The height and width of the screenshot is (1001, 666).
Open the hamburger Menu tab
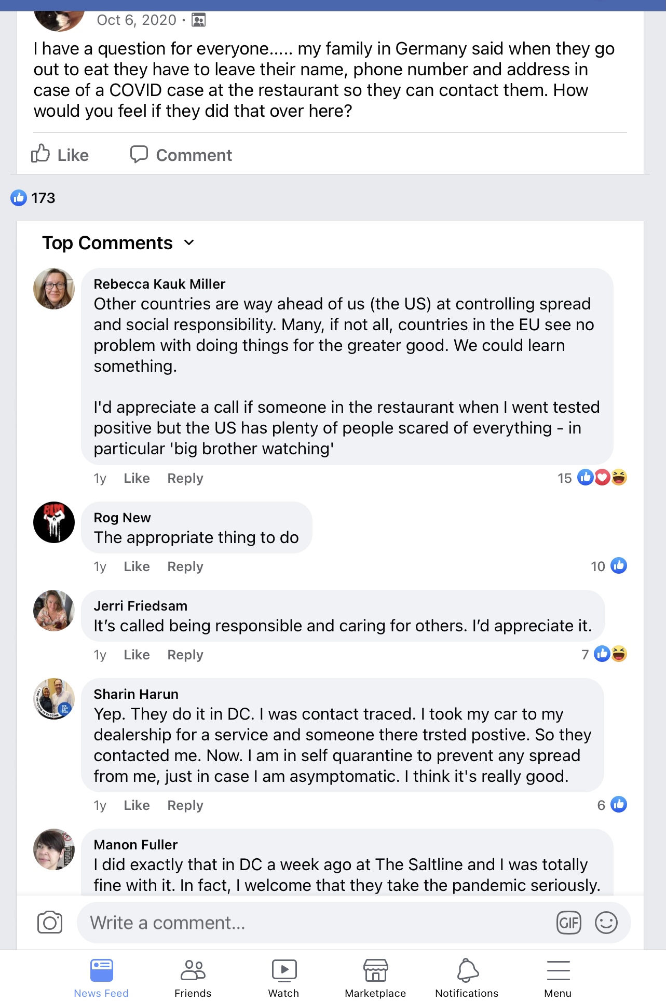pos(558,978)
